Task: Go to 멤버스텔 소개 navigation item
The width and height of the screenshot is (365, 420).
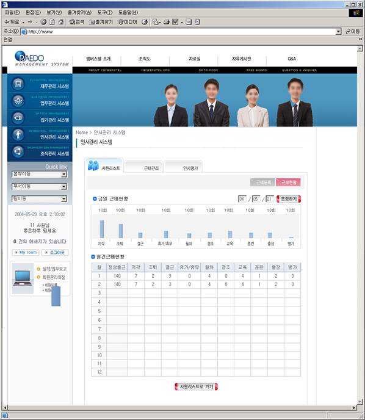Action: [98, 59]
